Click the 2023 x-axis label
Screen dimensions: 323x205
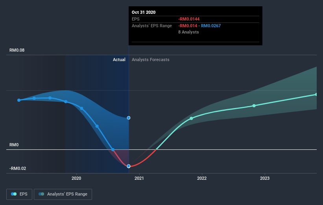pos(265,178)
